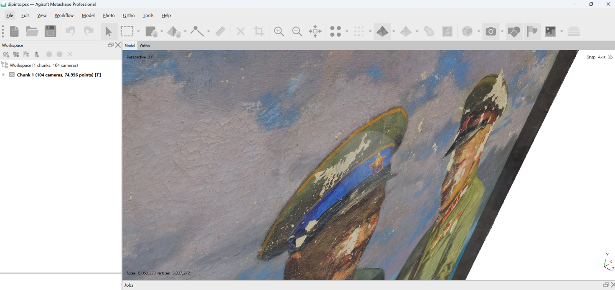Add a scale bar from the Workspace toolbar

tap(37, 54)
